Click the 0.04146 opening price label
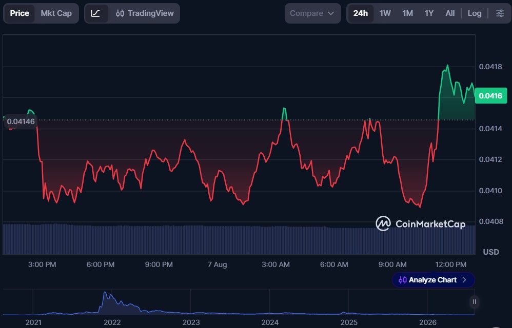The image size is (512, 328). (x=21, y=121)
